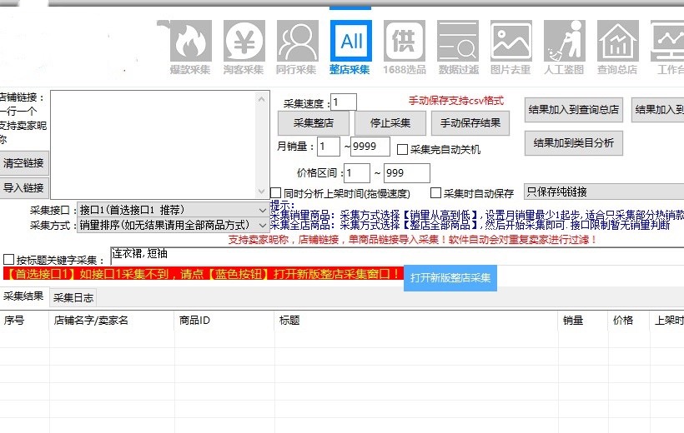Switch to the 采集日志 tab

pyautogui.click(x=73, y=297)
